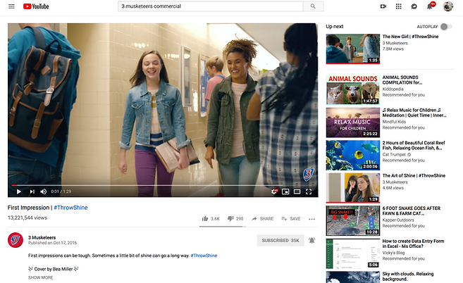This screenshot has height=283, width=463.
Task: Click '2 Hours of Beautiful Coral Reef' title
Action: point(414,146)
